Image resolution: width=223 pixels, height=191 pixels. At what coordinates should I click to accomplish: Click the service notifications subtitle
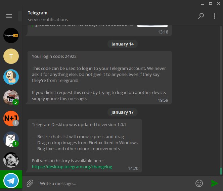[48, 19]
